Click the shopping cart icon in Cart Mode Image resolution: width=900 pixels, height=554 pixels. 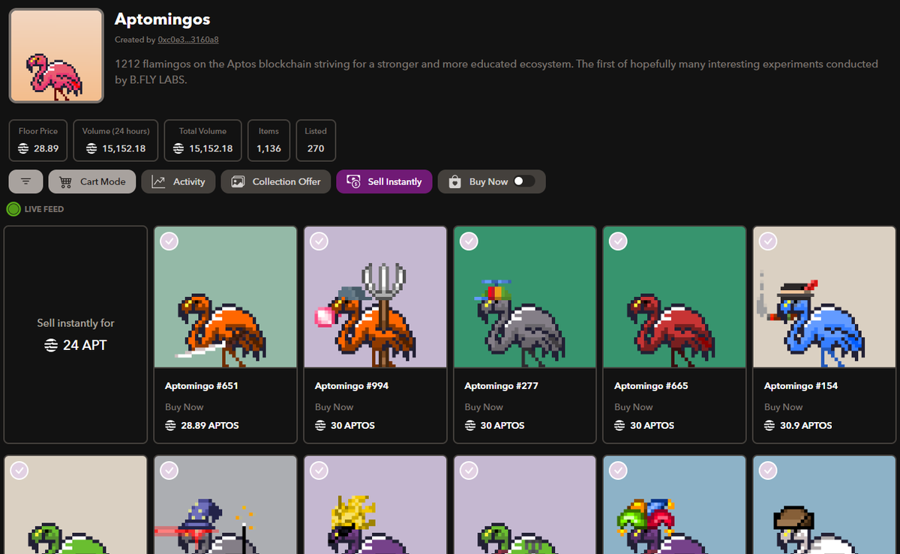click(65, 181)
